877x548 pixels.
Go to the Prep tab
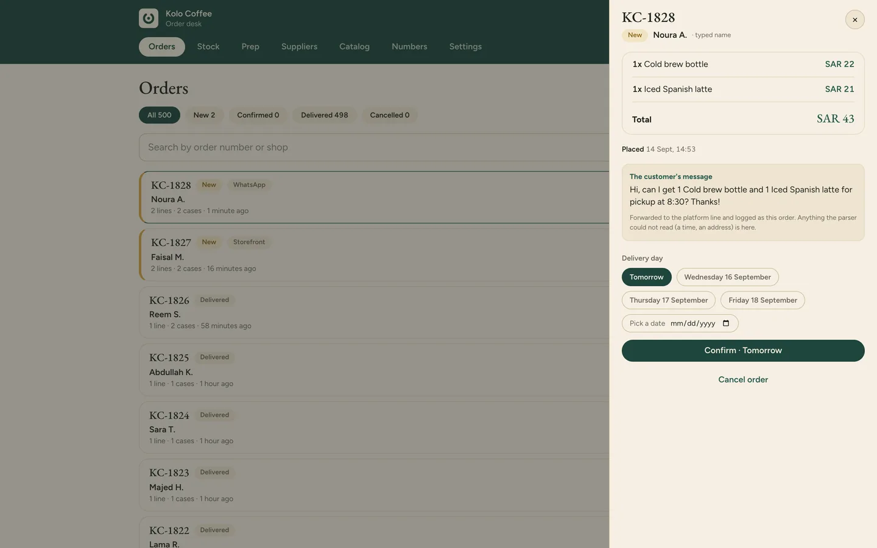pyautogui.click(x=250, y=47)
